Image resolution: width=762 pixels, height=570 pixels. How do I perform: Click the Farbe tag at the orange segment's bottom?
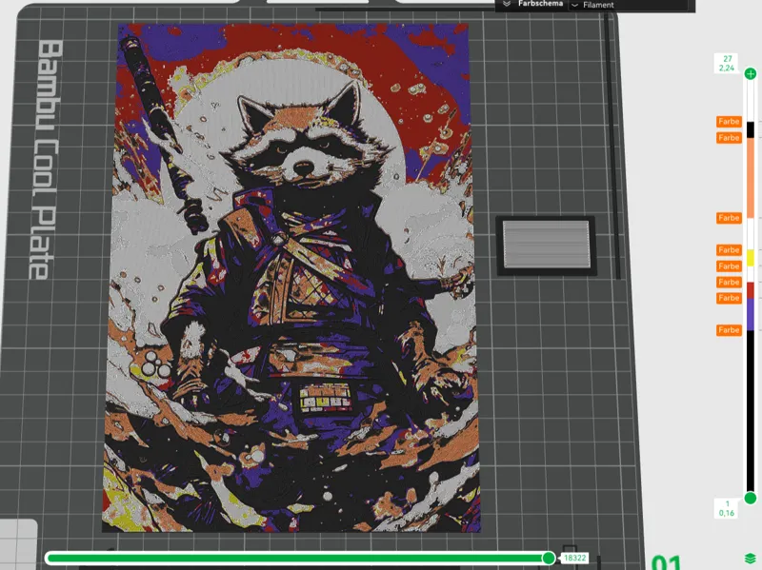729,218
